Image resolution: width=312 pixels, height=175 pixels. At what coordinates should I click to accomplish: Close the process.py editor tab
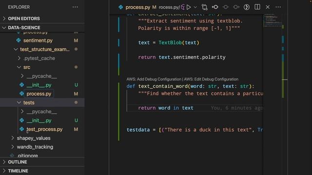pyautogui.click(x=268, y=7)
